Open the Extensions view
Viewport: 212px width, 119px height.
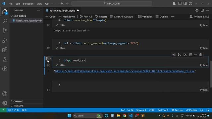click(x=5, y=50)
